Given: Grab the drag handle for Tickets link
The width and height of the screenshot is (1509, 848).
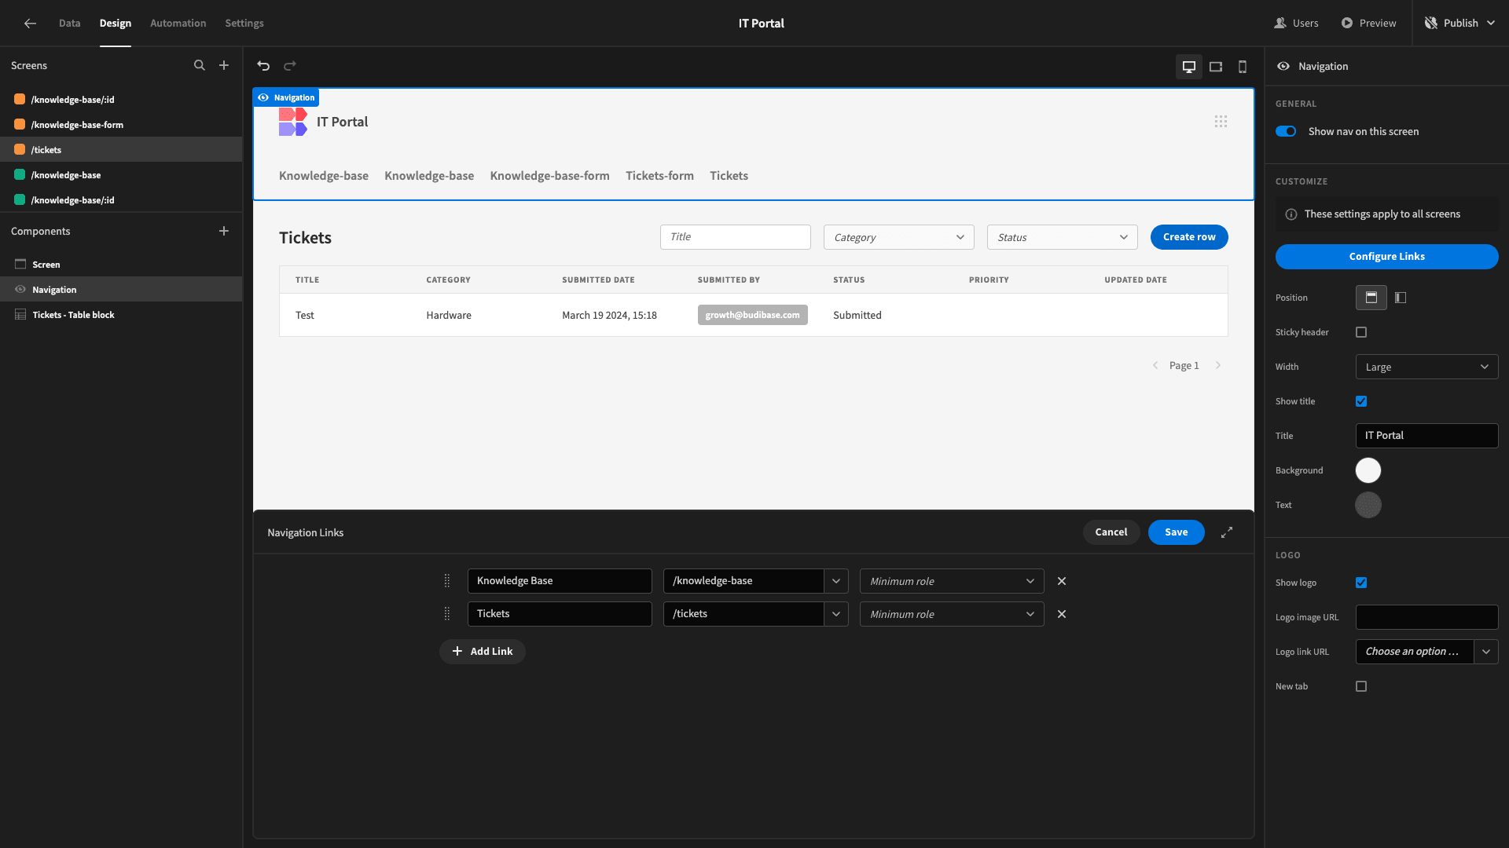Looking at the screenshot, I should pyautogui.click(x=447, y=614).
